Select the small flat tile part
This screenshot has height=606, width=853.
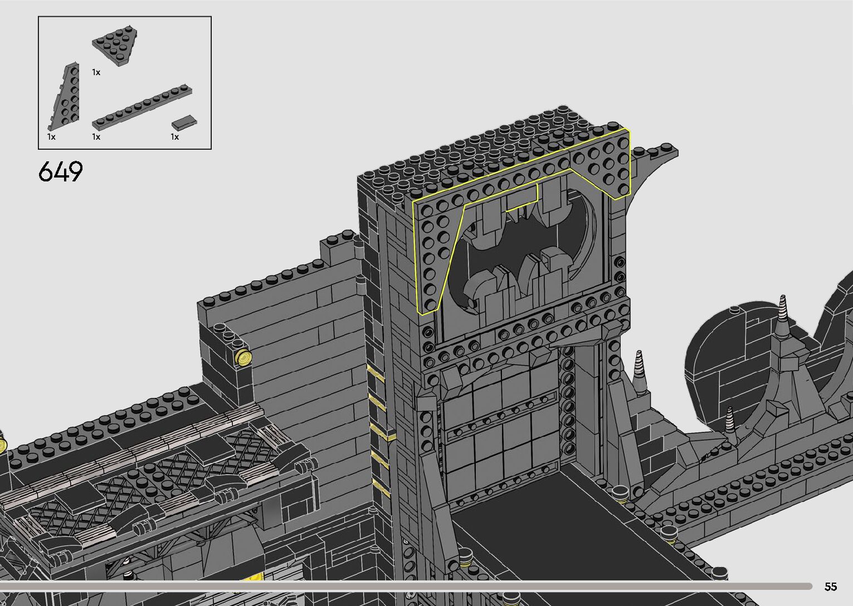click(184, 122)
